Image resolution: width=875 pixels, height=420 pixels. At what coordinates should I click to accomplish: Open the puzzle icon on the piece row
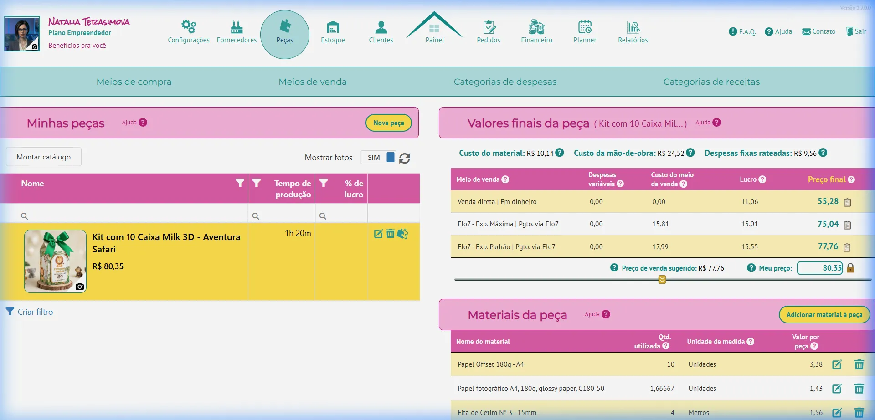click(403, 234)
